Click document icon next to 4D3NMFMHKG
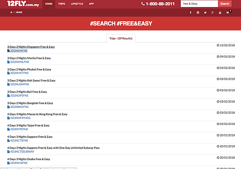This screenshot has width=241, height=169. pyautogui.click(x=9, y=118)
